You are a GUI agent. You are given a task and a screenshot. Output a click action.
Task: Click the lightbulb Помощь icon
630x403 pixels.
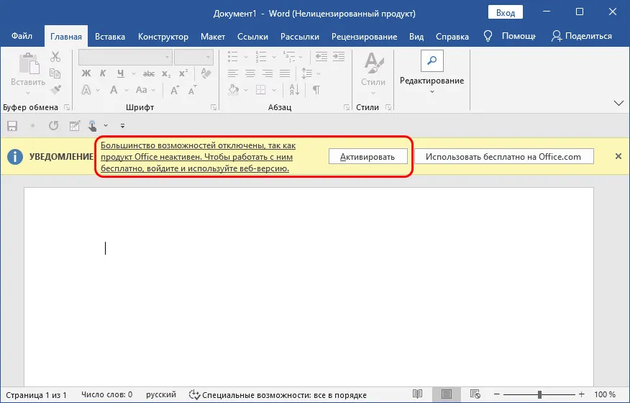(488, 36)
